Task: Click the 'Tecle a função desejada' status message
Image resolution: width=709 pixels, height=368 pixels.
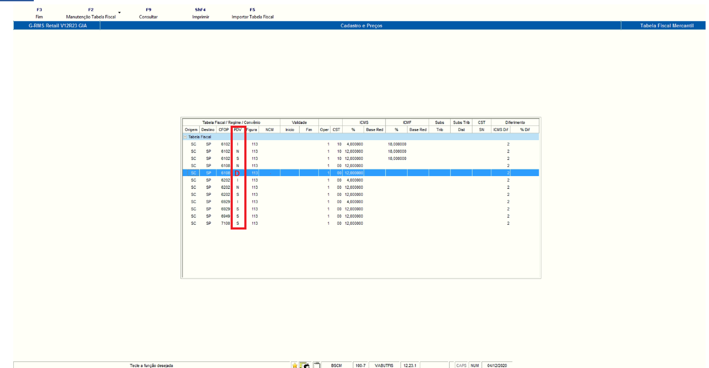Action: (x=151, y=365)
